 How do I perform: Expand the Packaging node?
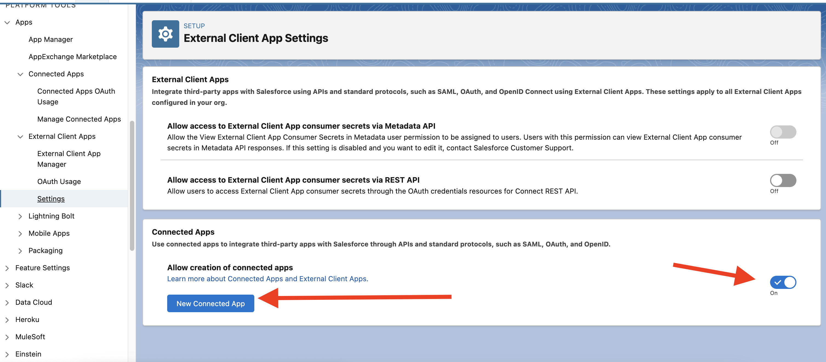[x=20, y=251]
